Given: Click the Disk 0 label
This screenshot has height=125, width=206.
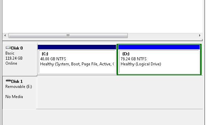Looking at the screenshot, I should 17,48.
